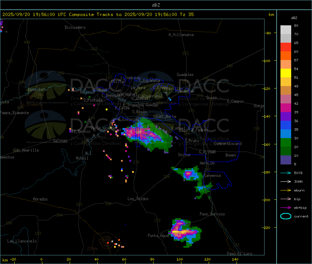Click the 'SAN_RAFAEL' map label

[x=127, y=94]
